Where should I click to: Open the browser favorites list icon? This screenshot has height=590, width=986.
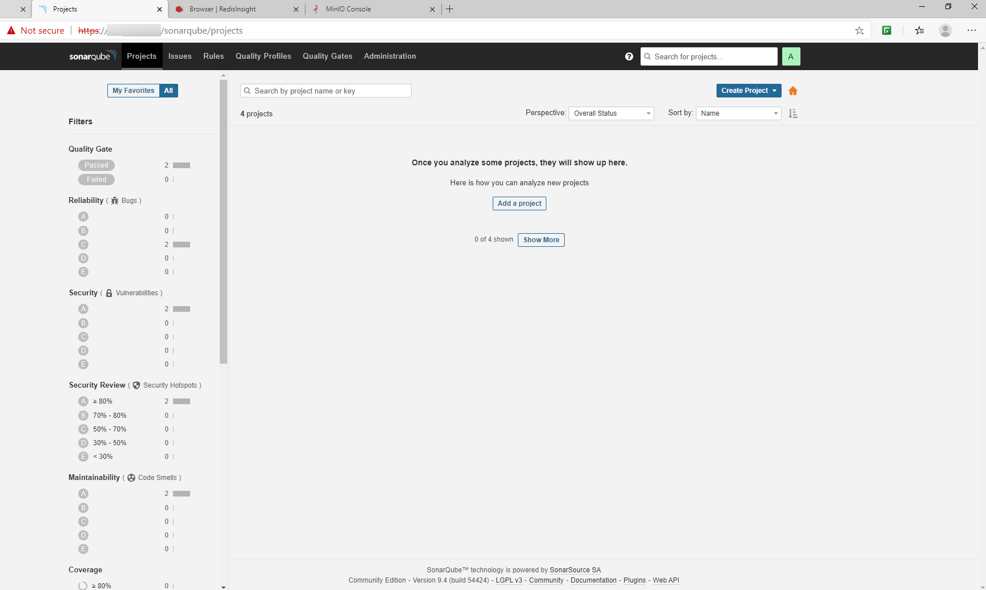(919, 31)
